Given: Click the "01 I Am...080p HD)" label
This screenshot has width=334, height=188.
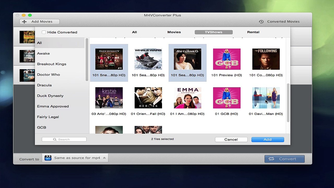Looking at the screenshot, I should [x=187, y=114].
